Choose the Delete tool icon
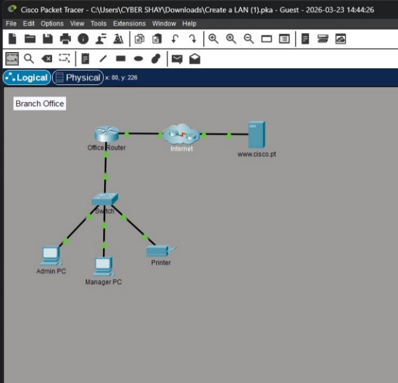This screenshot has width=398, height=383. click(x=47, y=59)
